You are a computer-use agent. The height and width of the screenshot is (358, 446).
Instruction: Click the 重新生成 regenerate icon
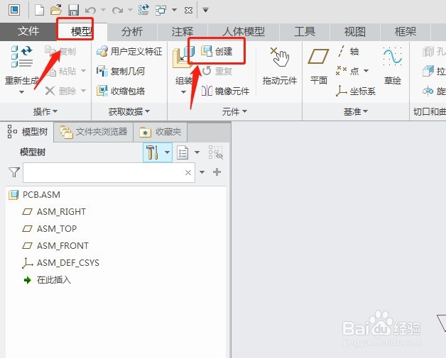coord(22,57)
